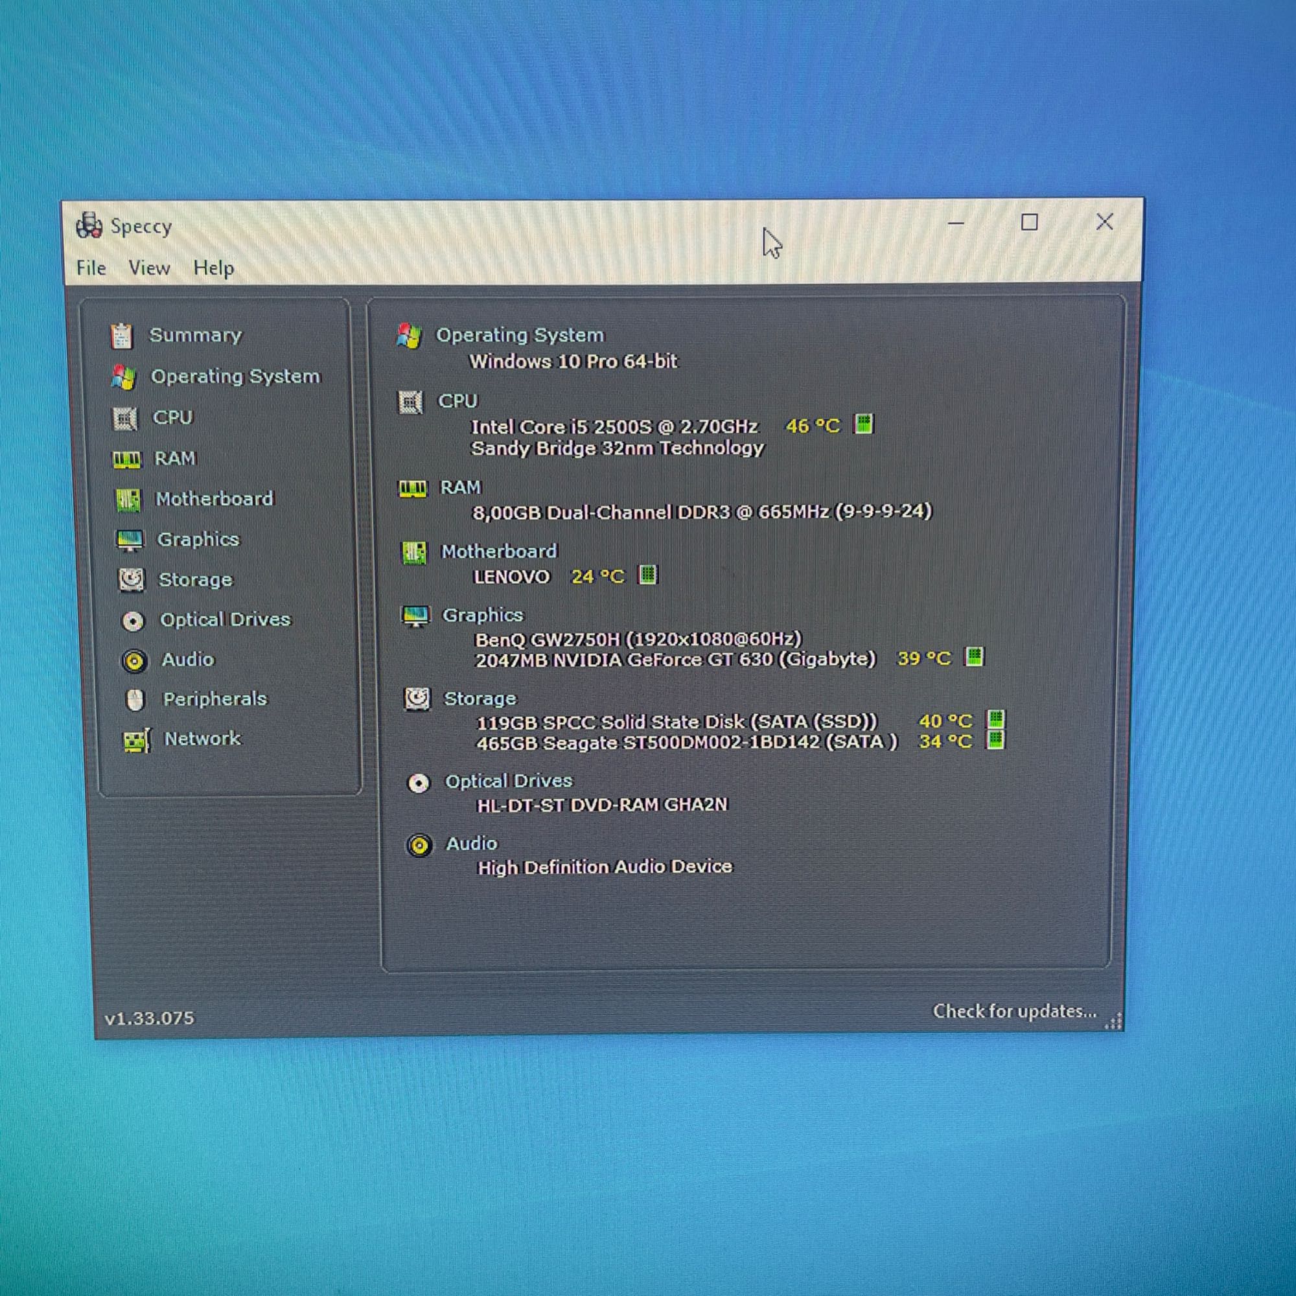Click the Motherboard icon in sidebar

pyautogui.click(x=128, y=500)
